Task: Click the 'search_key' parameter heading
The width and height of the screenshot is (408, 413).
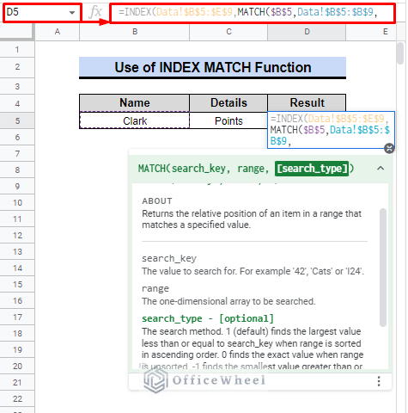Action: tap(169, 258)
